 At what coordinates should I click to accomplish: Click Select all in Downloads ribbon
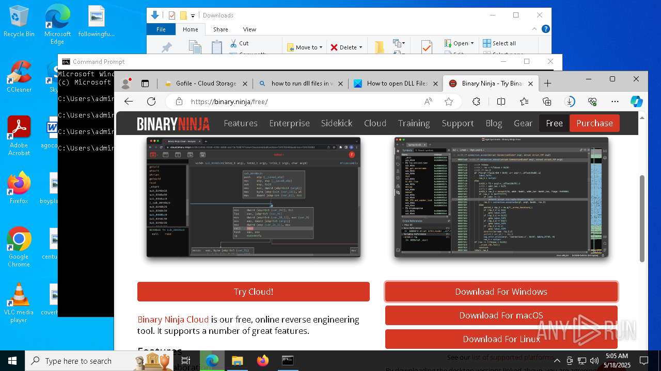tap(499, 43)
